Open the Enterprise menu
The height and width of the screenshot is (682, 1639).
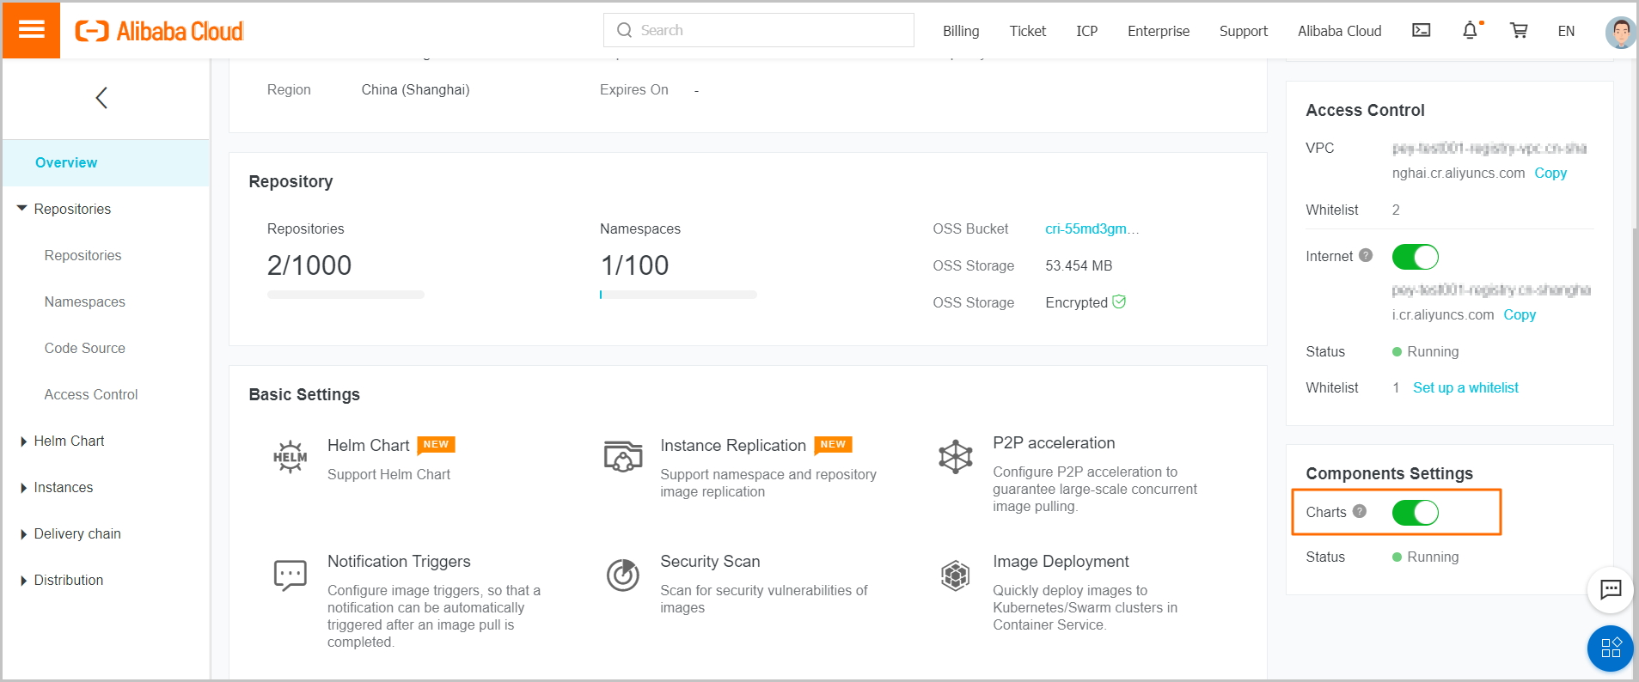(1159, 31)
